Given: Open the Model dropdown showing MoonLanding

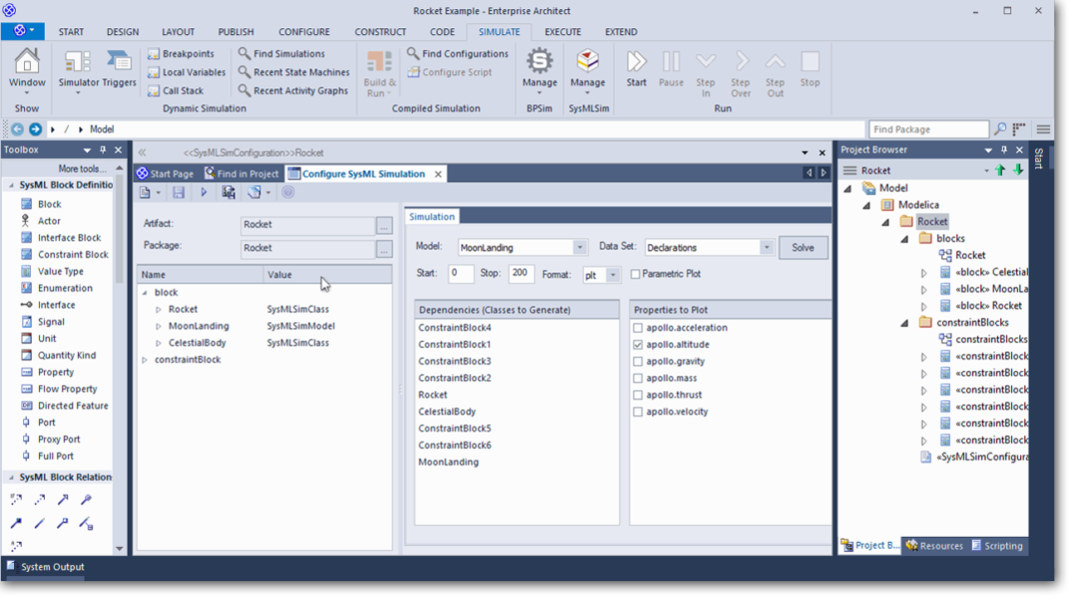Looking at the screenshot, I should [579, 247].
